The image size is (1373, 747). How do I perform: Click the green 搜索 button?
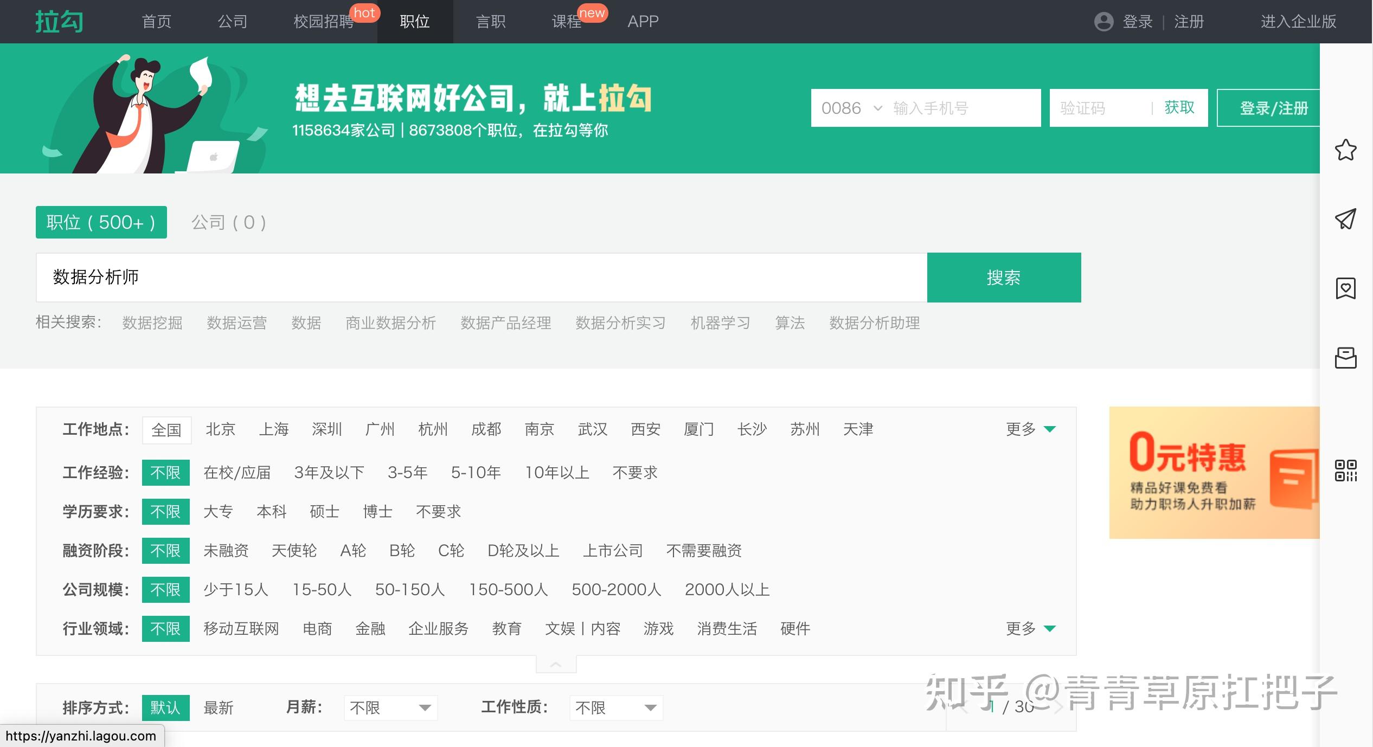coord(1004,278)
